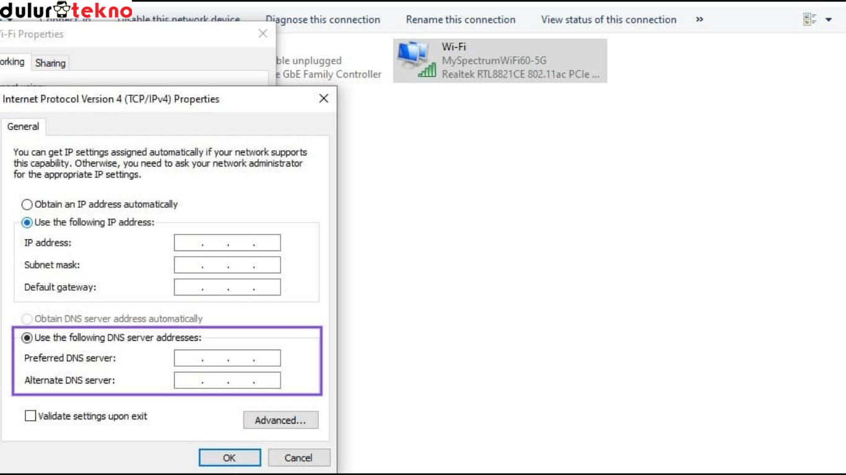The image size is (846, 475).
Task: Click into the Preferred DNS server field
Action: tap(227, 358)
